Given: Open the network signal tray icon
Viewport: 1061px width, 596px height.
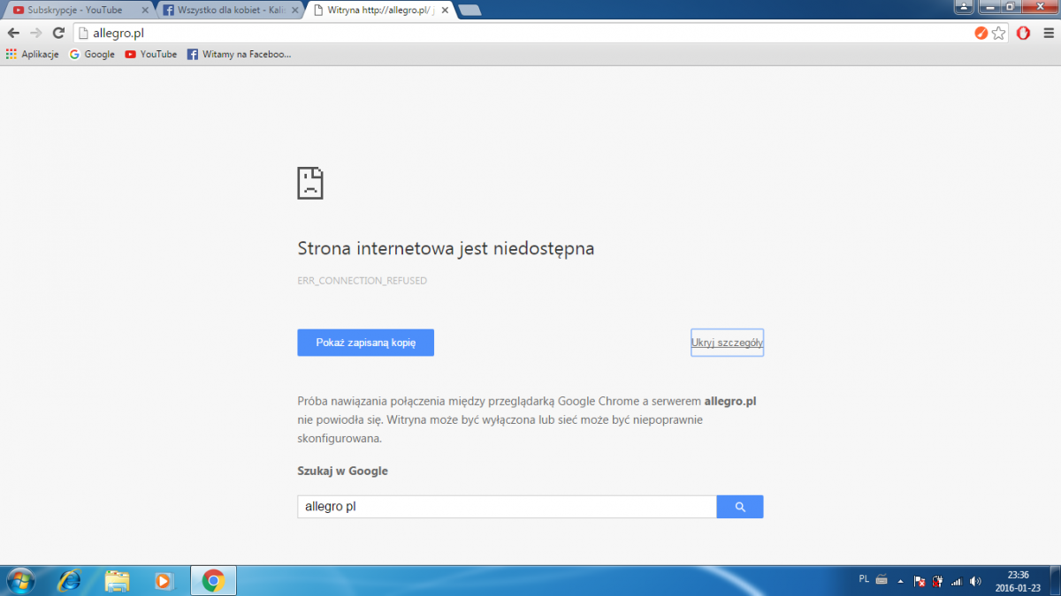Looking at the screenshot, I should click(x=956, y=581).
